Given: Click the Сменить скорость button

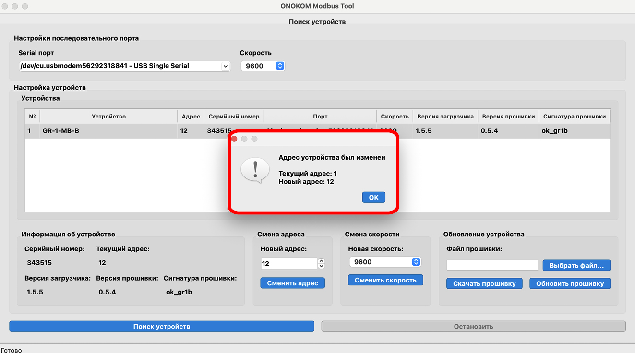Looking at the screenshot, I should (385, 280).
